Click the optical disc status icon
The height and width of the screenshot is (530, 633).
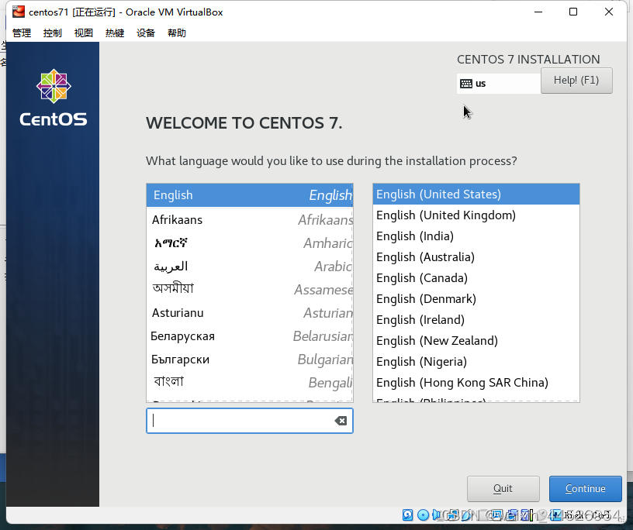(422, 515)
